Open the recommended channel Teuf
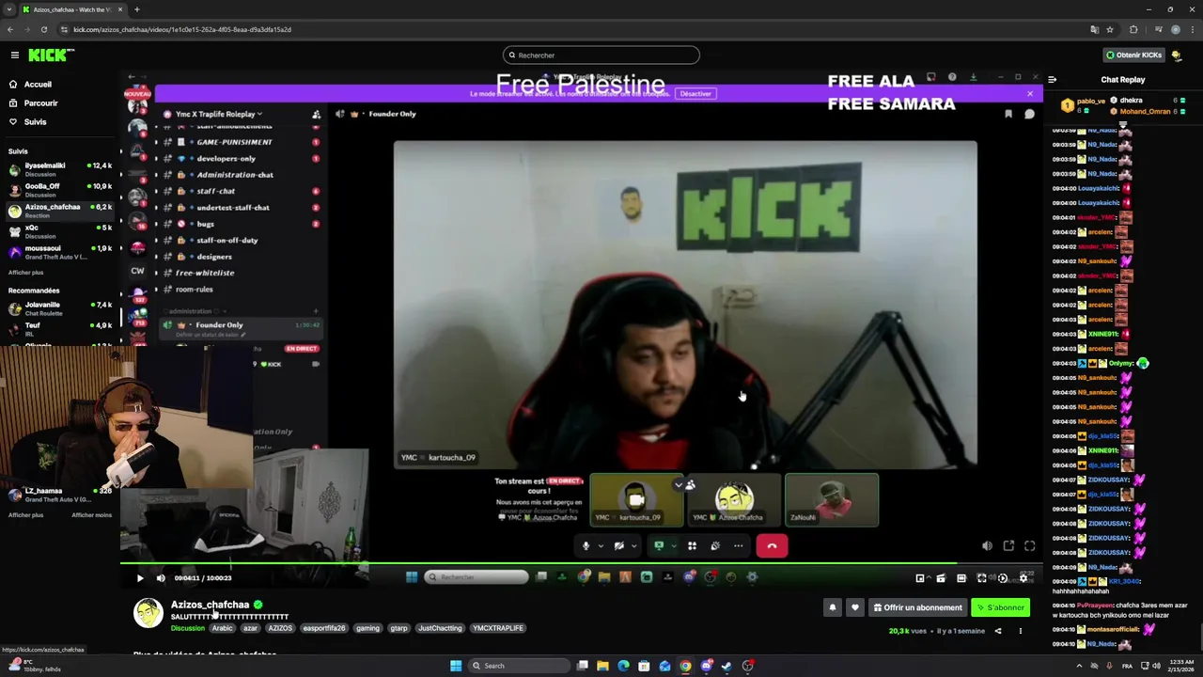This screenshot has height=677, width=1203. [x=60, y=329]
